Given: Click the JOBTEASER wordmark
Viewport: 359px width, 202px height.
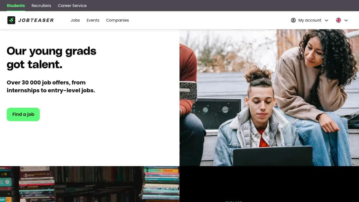Looking at the screenshot, I should [x=36, y=20].
